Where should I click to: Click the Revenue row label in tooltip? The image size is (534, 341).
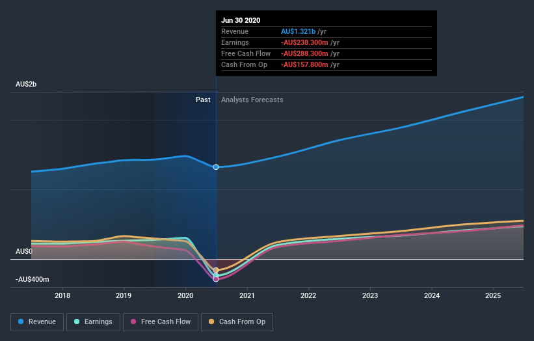[x=235, y=31]
